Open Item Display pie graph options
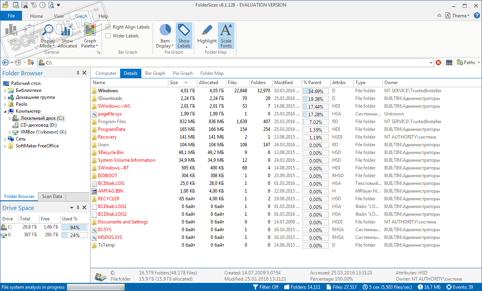 165,36
